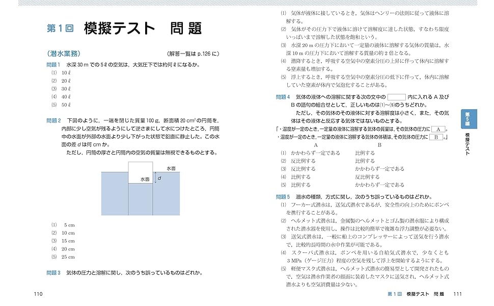The image size is (494, 306).
Task: Select the option beginning '軽便マスク式潜水は'
Action: pos(365,276)
